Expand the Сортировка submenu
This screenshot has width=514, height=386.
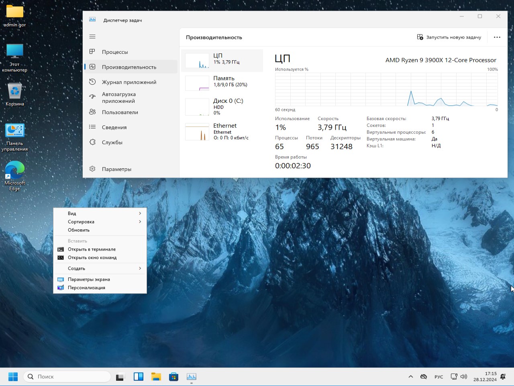coord(100,222)
